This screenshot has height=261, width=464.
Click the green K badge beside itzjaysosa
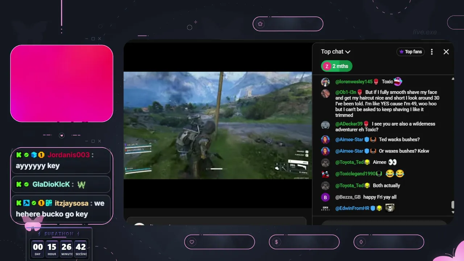[19, 203]
